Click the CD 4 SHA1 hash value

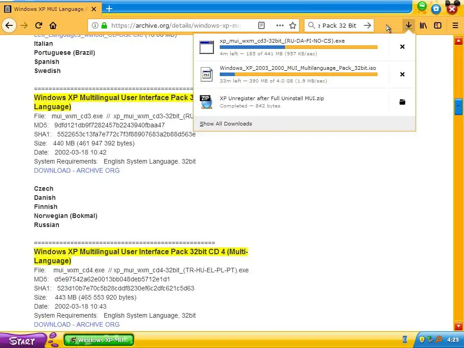126,288
